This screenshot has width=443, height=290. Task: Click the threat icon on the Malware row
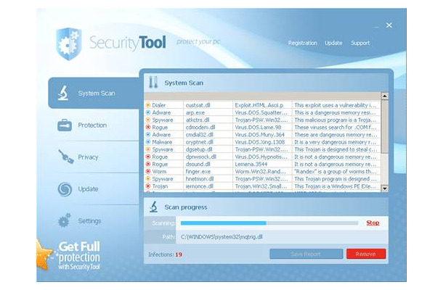[x=147, y=142]
